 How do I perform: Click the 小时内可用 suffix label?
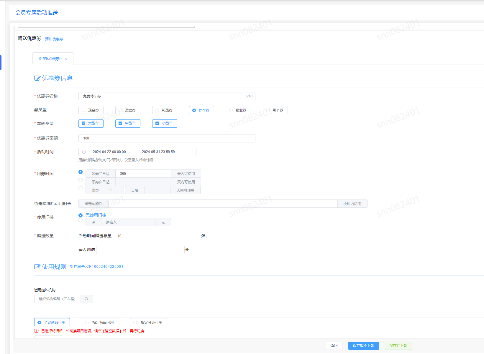point(352,204)
